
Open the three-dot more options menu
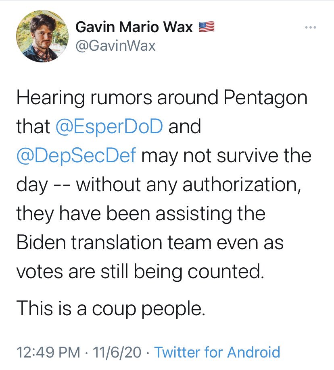point(310,28)
